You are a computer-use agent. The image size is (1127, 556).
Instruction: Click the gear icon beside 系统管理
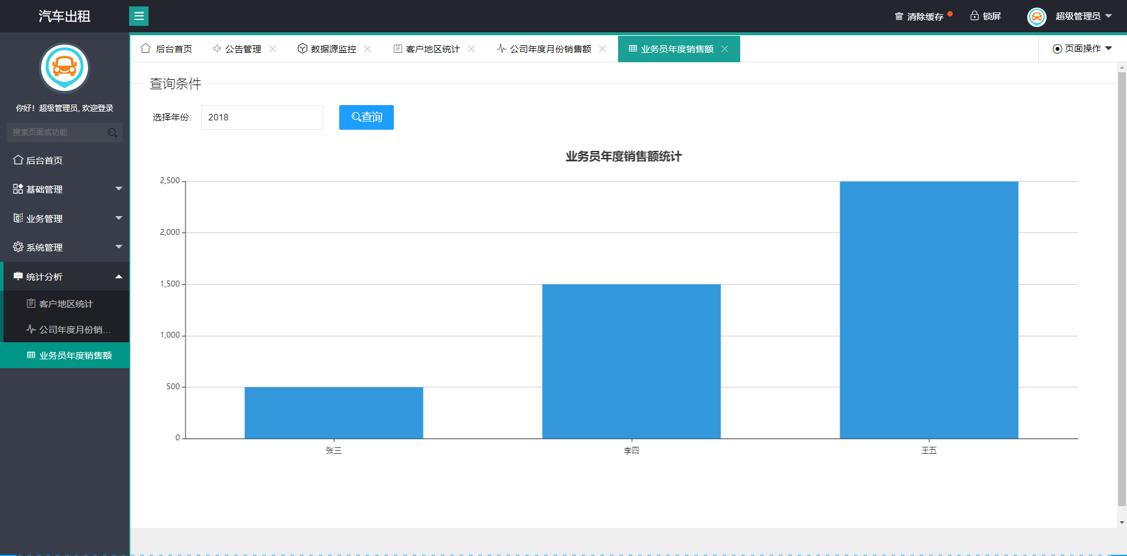(18, 247)
